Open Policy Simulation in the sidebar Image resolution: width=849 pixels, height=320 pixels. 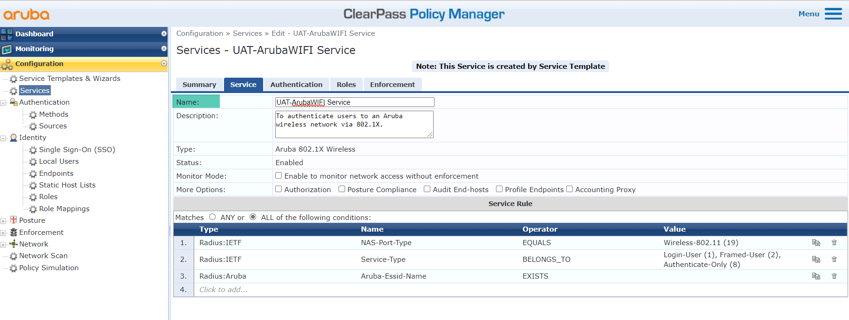pyautogui.click(x=49, y=268)
